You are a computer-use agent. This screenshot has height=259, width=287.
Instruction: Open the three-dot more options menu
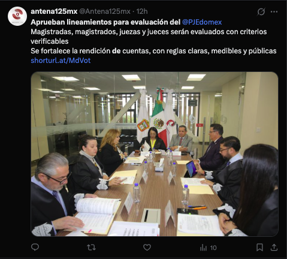point(274,12)
